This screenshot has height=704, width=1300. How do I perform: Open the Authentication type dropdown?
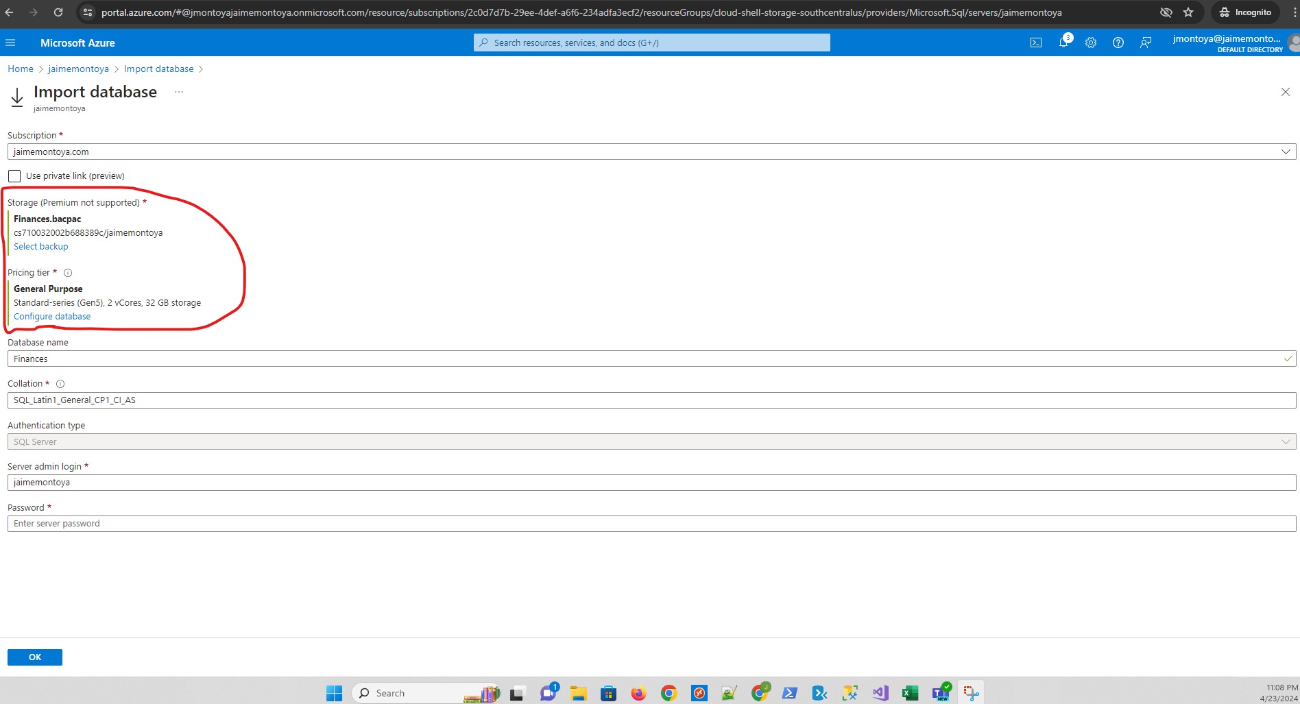click(651, 441)
